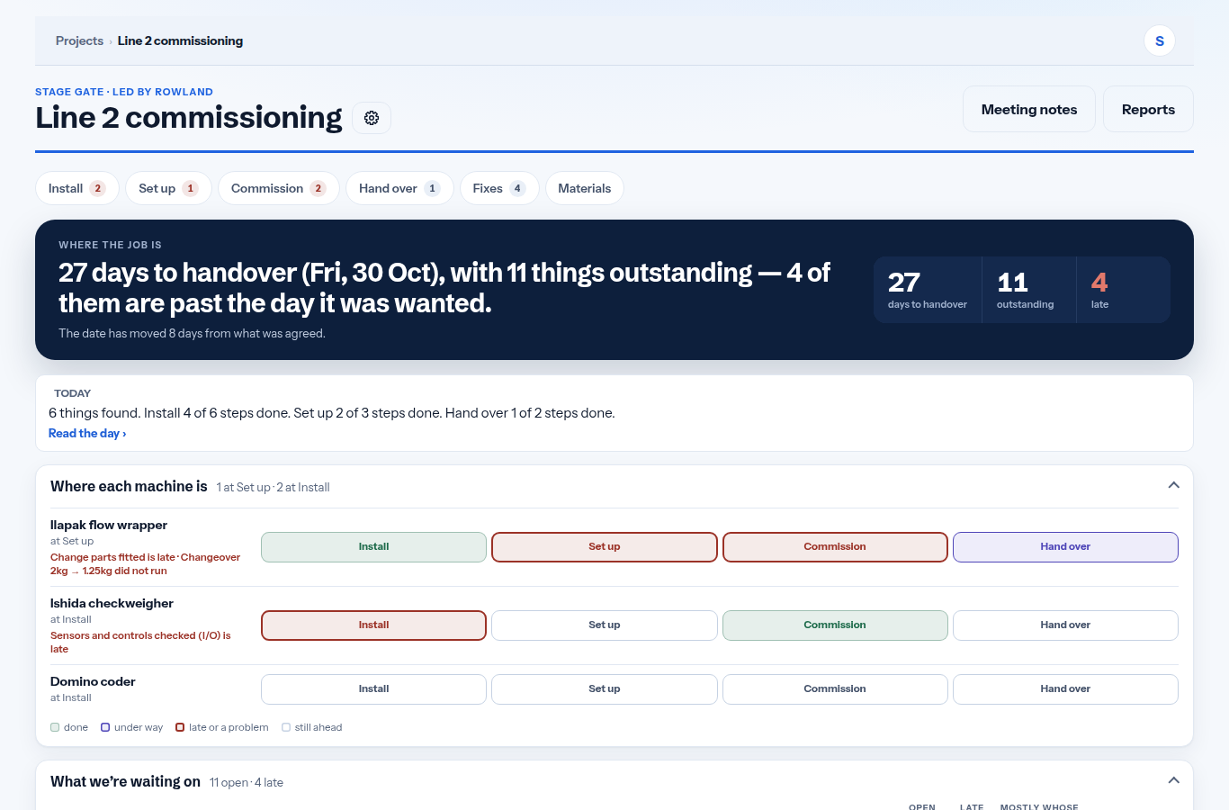Click Ilapak flow wrapper Install stage
Viewport: 1229px width, 810px height.
tap(373, 547)
